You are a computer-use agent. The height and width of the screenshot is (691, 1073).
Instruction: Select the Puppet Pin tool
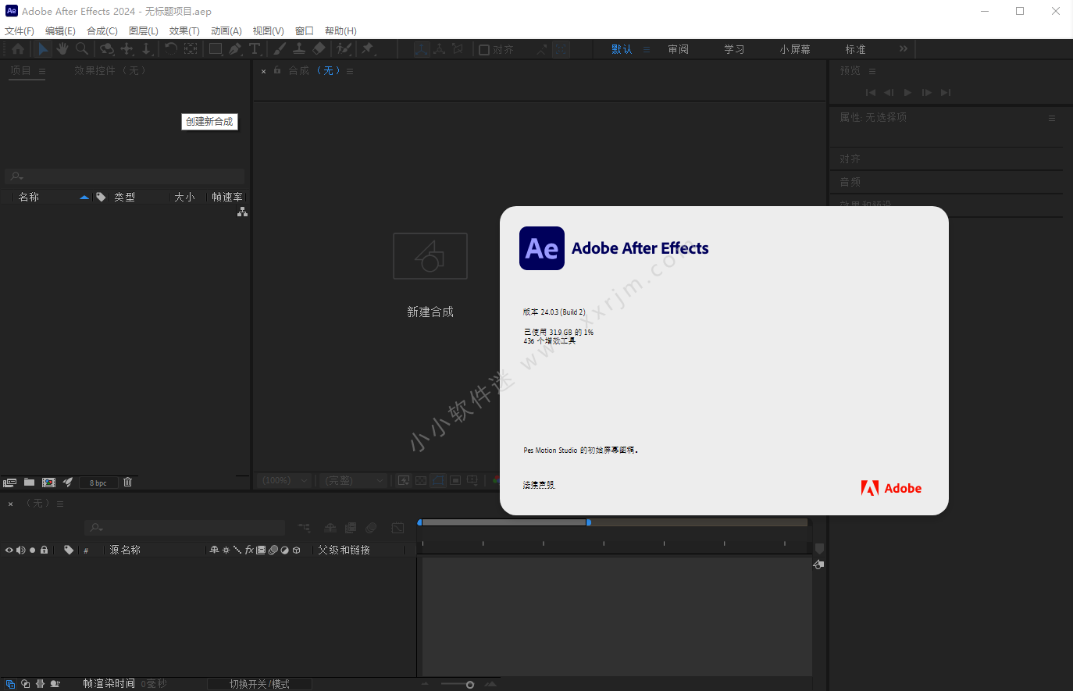(368, 49)
